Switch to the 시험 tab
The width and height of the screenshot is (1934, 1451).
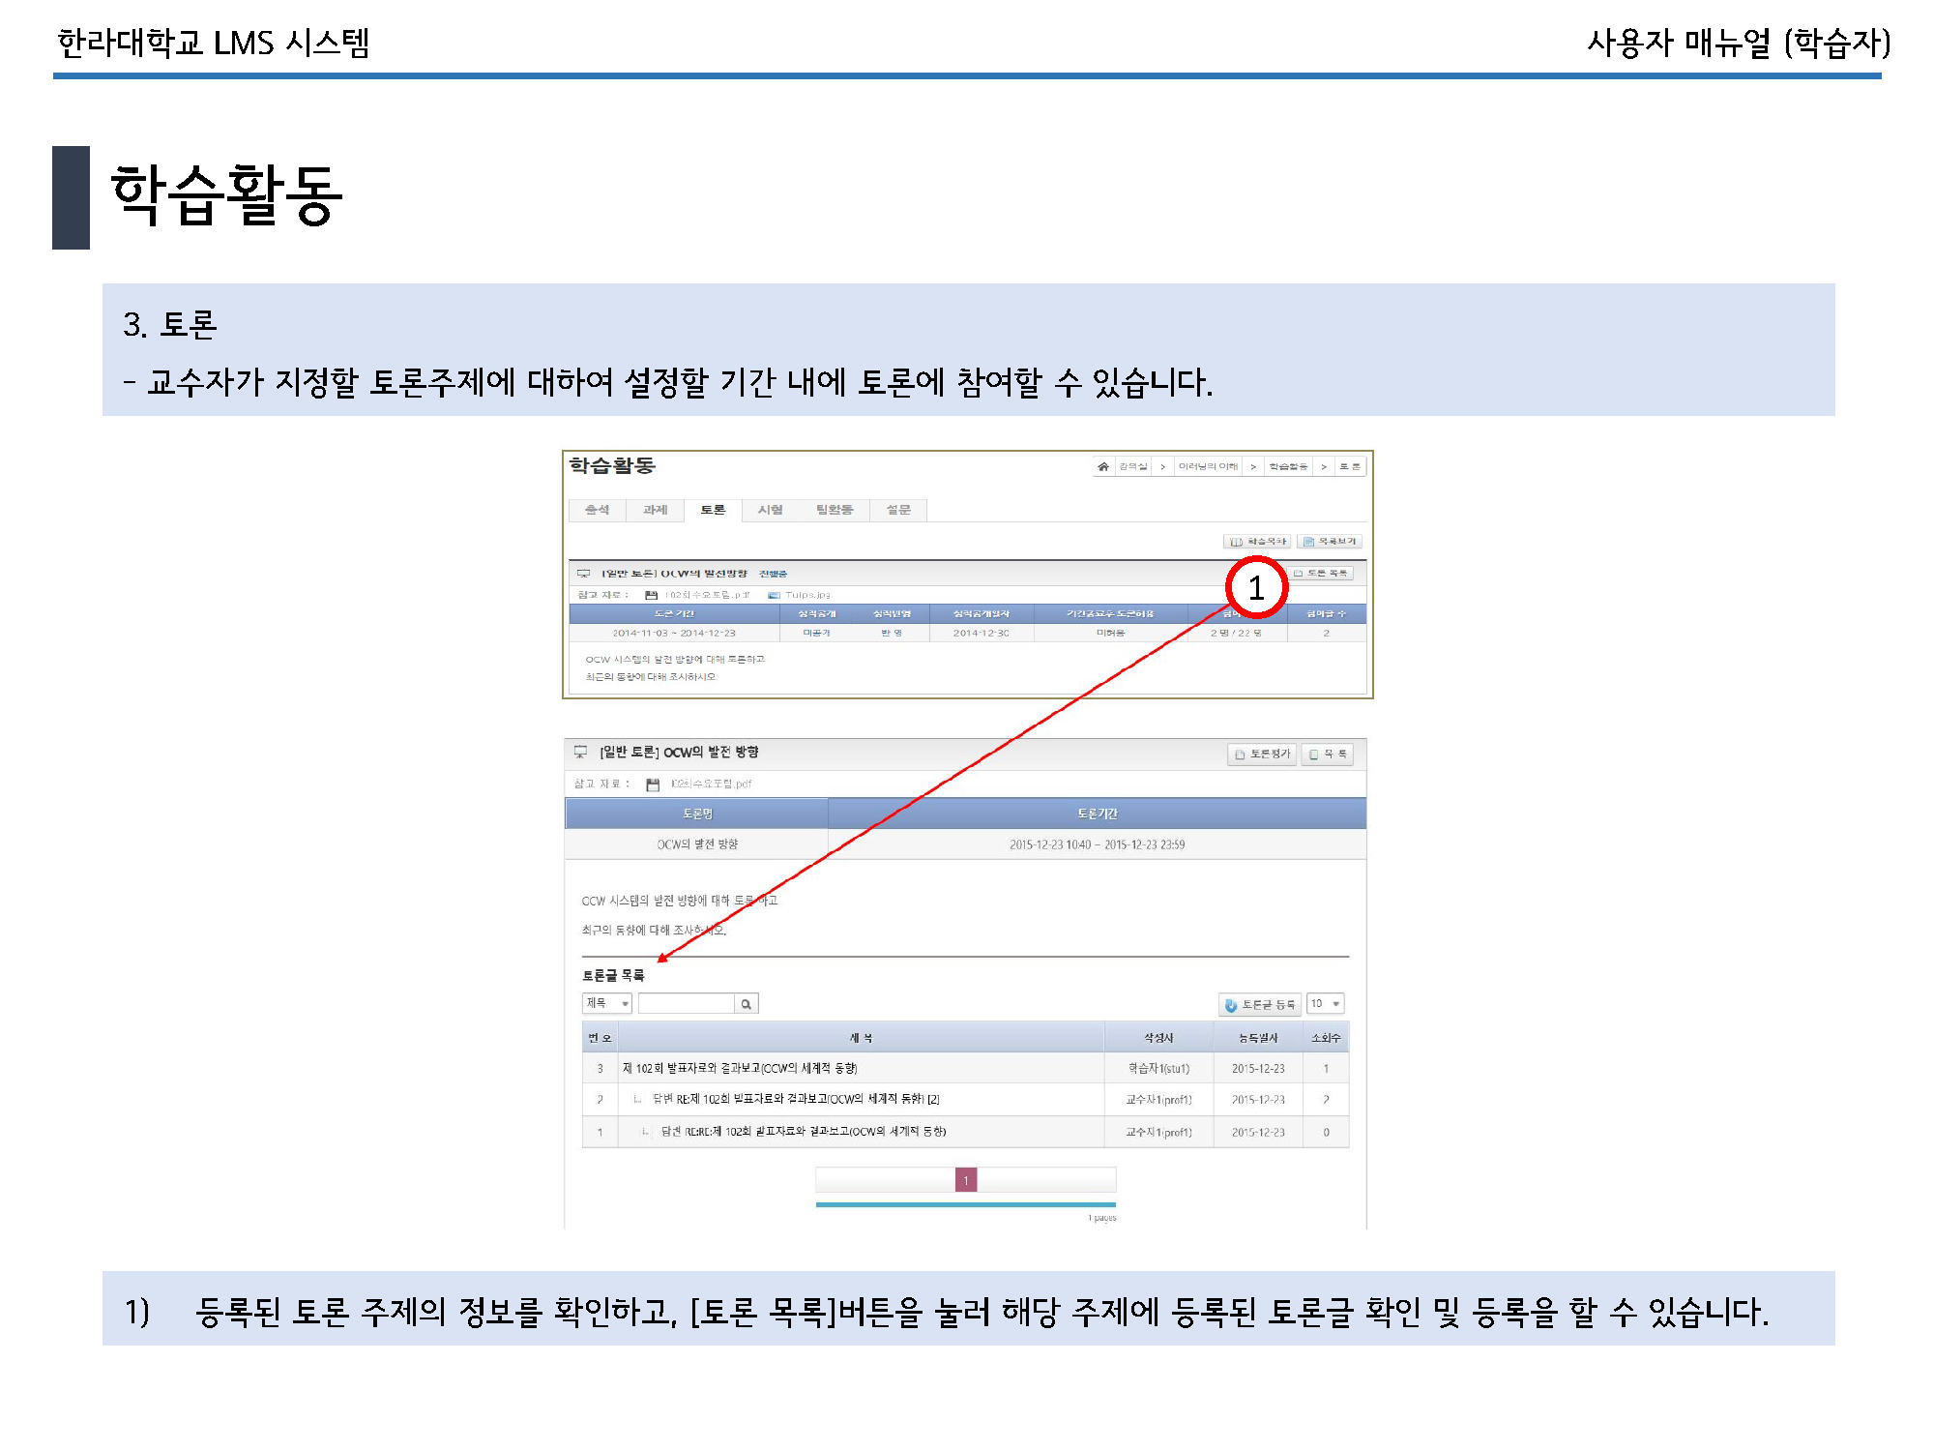770,510
